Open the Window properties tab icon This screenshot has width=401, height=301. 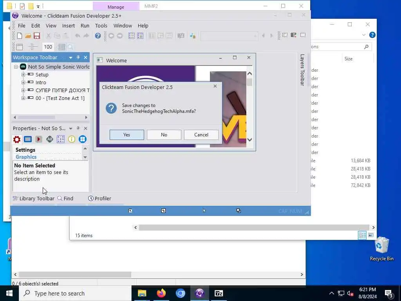point(28,139)
